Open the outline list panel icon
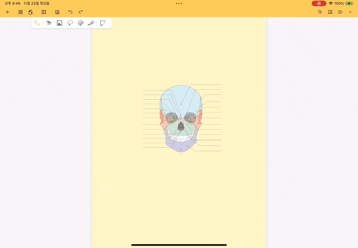 [x=340, y=12]
